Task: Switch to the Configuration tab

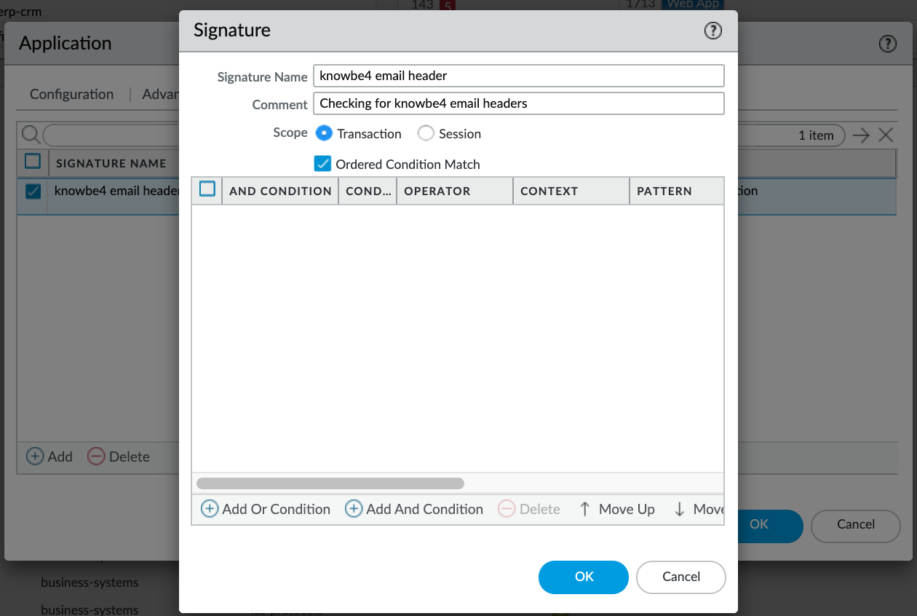Action: coord(71,94)
